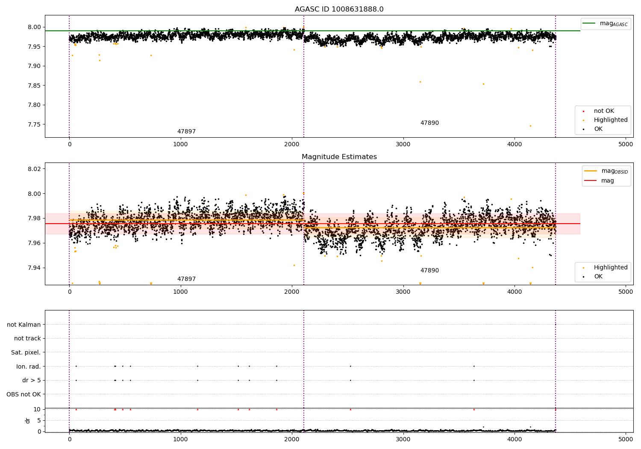Click the 'dr' axis label
641x449 pixels.
pos(28,420)
